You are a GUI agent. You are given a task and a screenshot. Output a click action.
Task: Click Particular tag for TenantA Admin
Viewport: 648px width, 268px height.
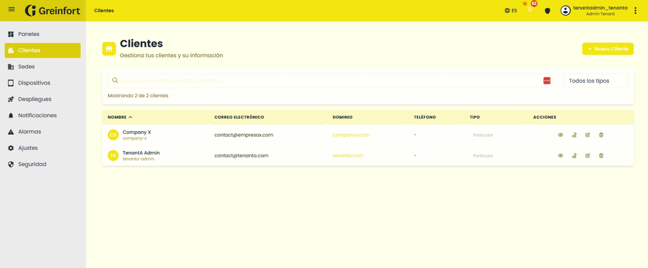[x=483, y=156]
